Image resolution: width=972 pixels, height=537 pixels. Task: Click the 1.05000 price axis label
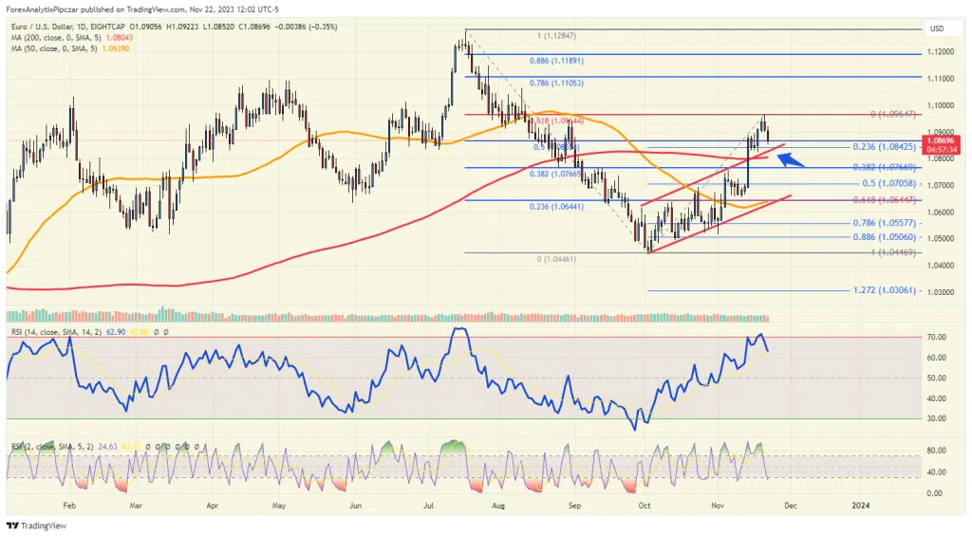(941, 238)
